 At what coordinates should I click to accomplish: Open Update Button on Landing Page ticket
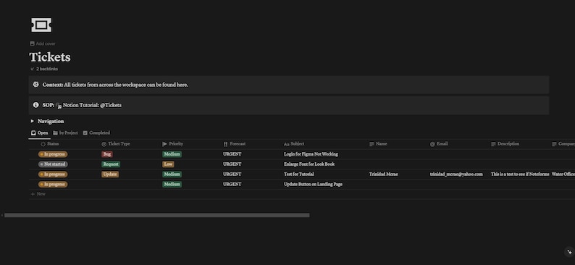(313, 185)
